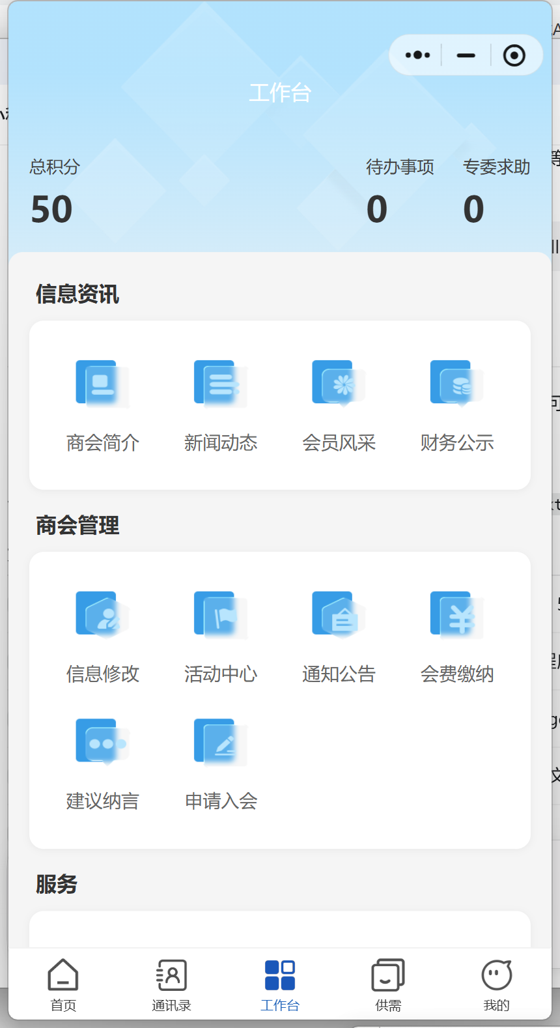Open the mini program more-options dots

(417, 55)
